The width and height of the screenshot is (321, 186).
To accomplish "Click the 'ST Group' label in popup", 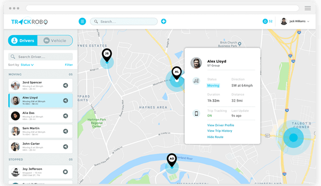I will pos(213,66).
